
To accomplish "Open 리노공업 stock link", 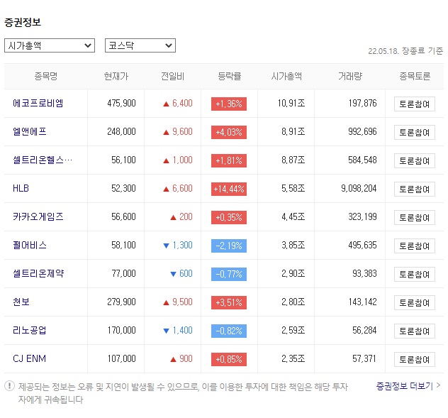I will (x=30, y=330).
